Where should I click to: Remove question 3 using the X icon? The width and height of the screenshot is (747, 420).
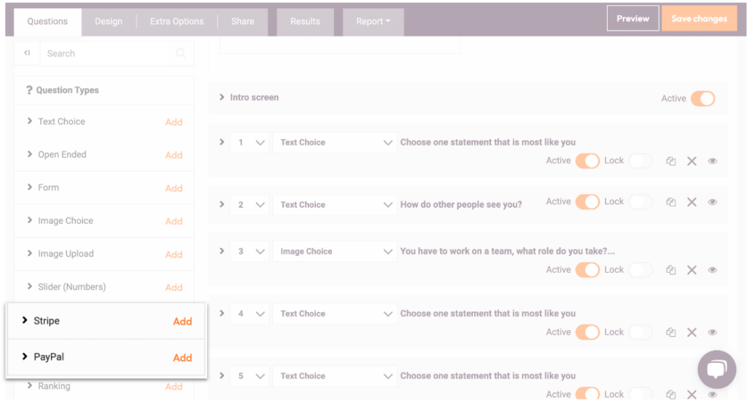[x=692, y=270]
